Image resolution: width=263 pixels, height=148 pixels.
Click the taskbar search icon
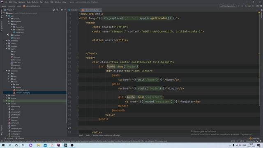click(x=10, y=145)
